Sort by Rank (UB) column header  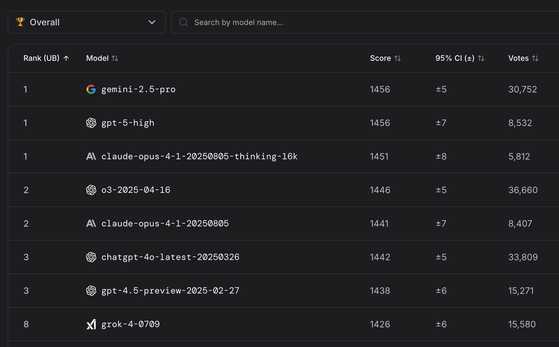click(x=46, y=58)
